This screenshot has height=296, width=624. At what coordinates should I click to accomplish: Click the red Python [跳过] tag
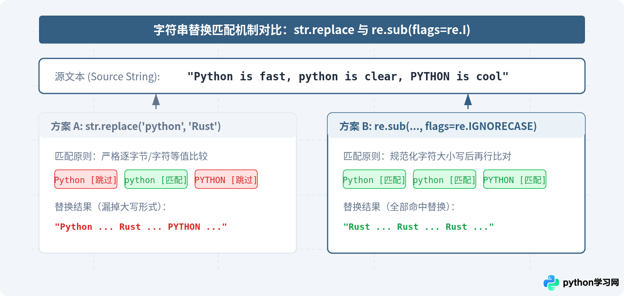86,179
